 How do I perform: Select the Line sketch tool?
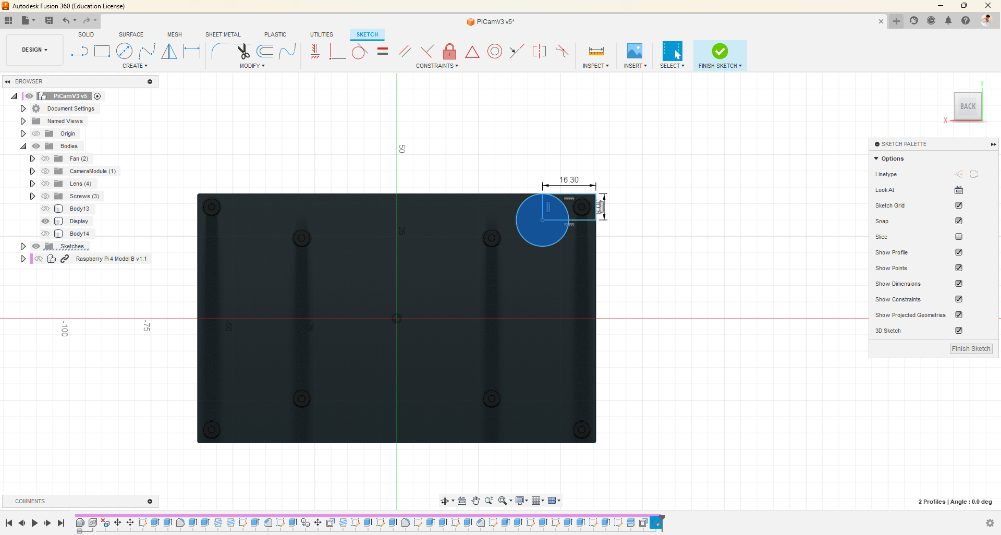tap(79, 51)
